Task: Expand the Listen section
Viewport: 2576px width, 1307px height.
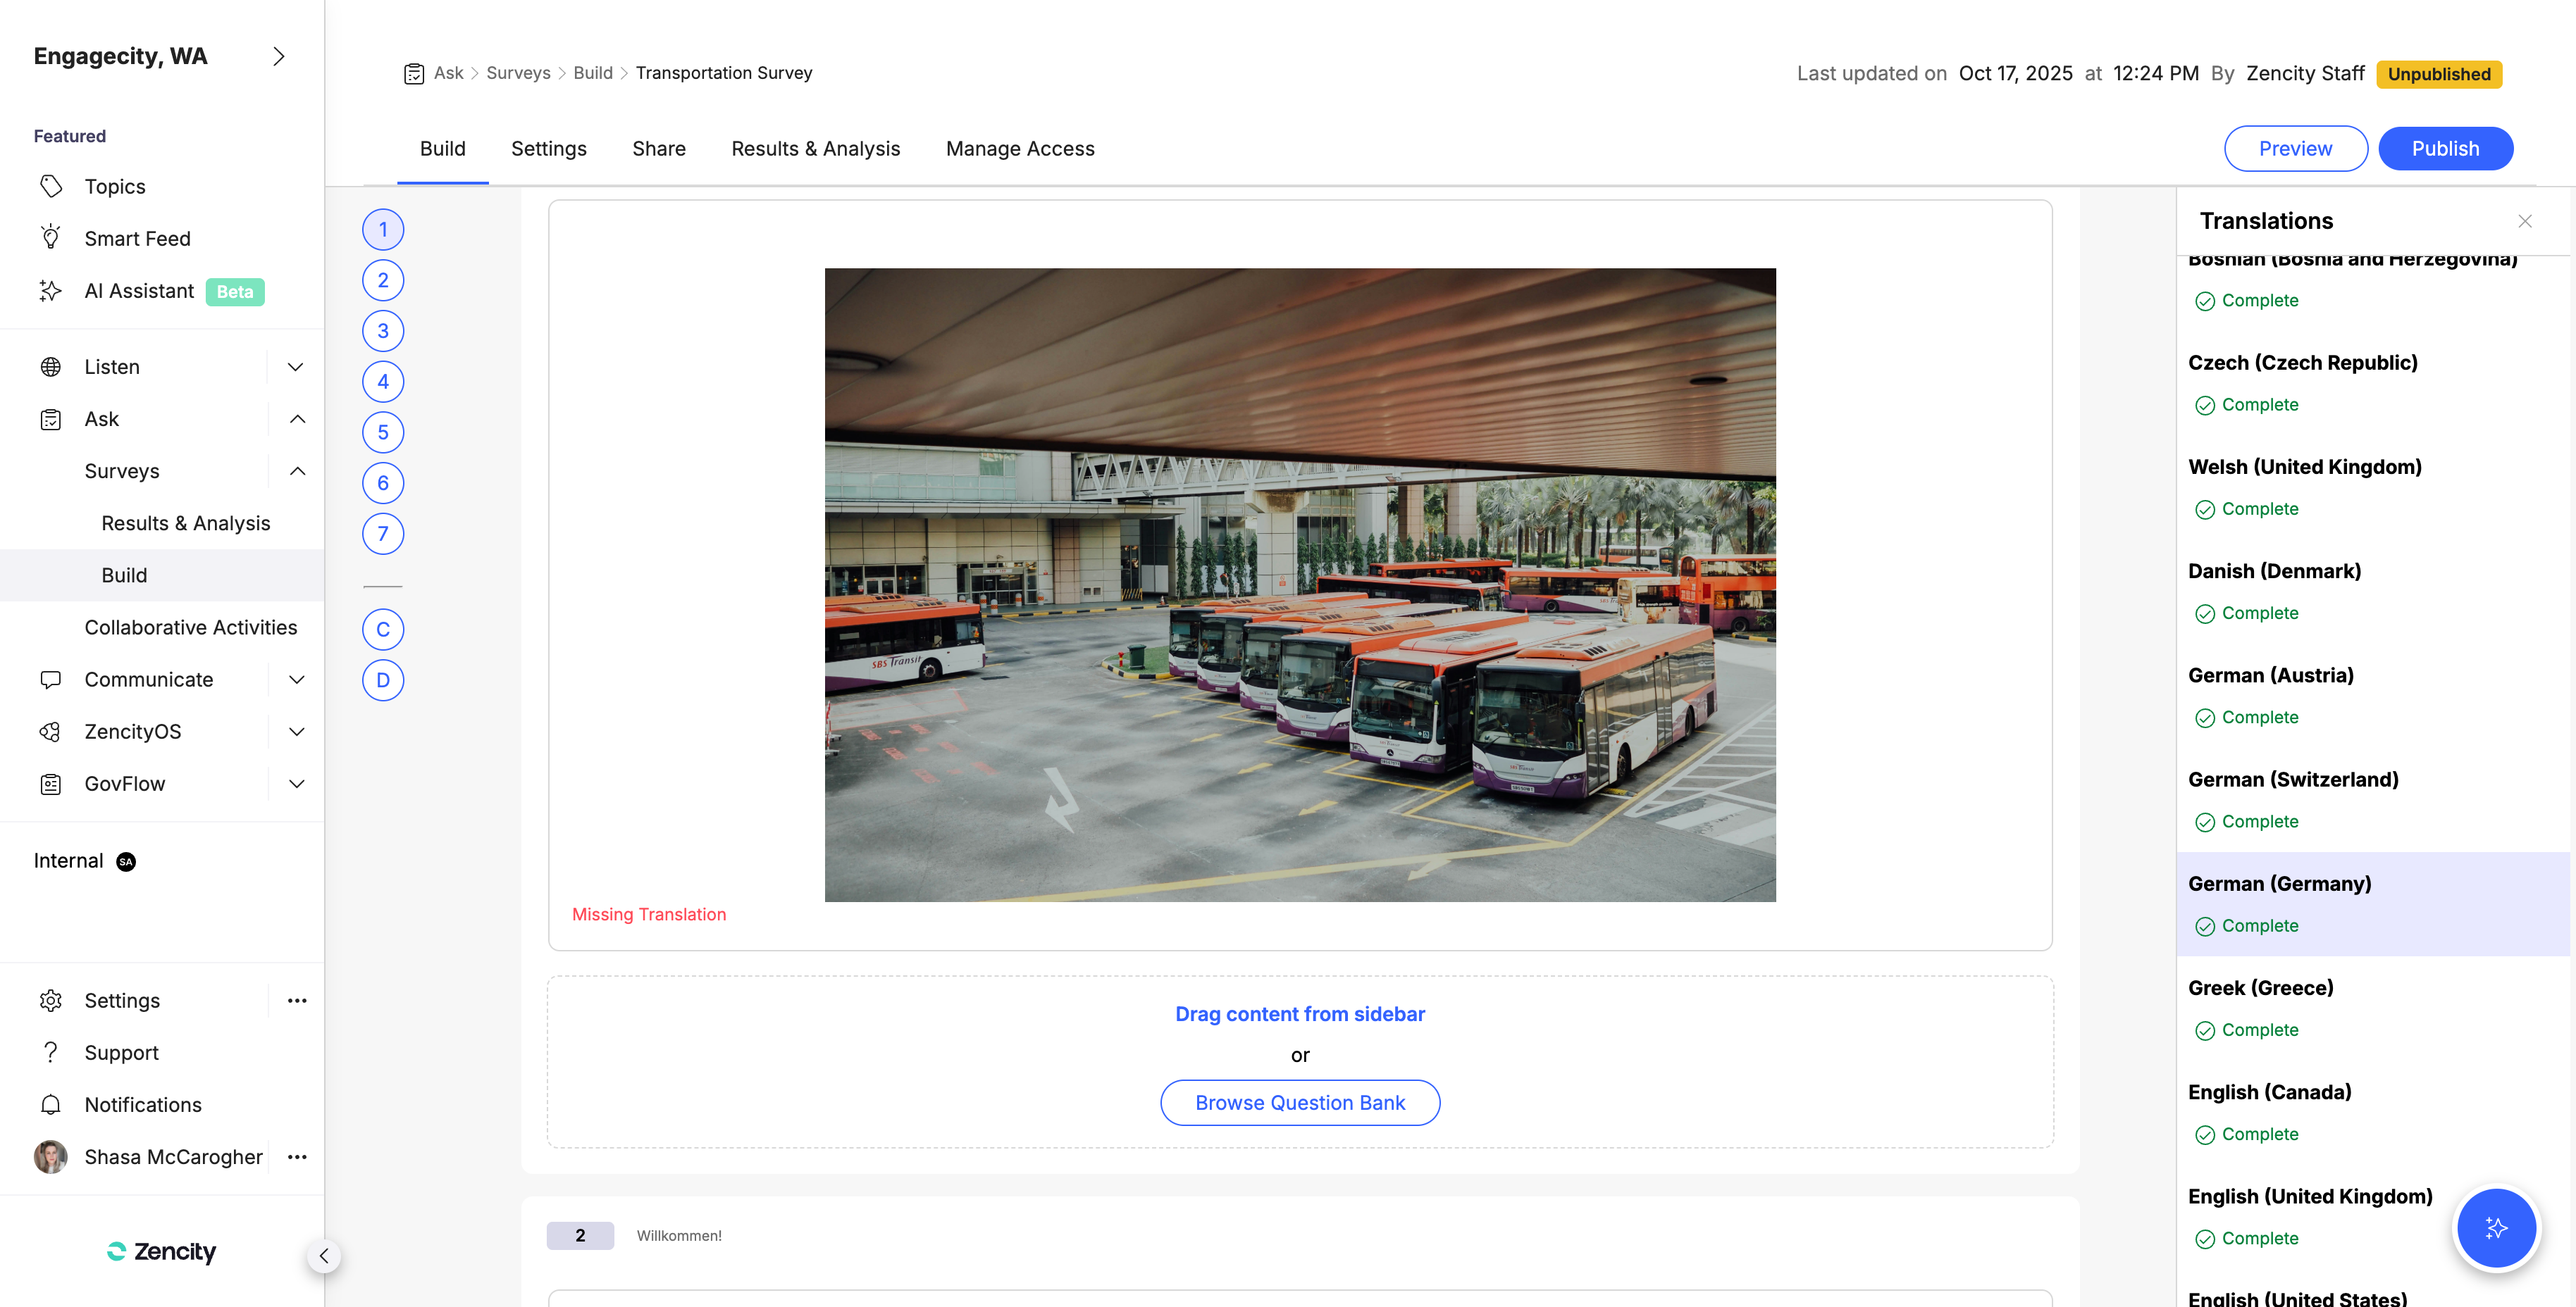Action: coord(296,367)
